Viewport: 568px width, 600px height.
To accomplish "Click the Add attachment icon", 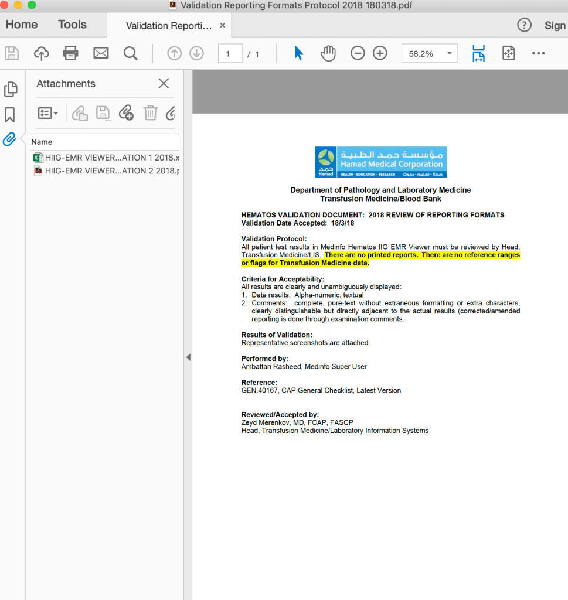I will point(126,113).
